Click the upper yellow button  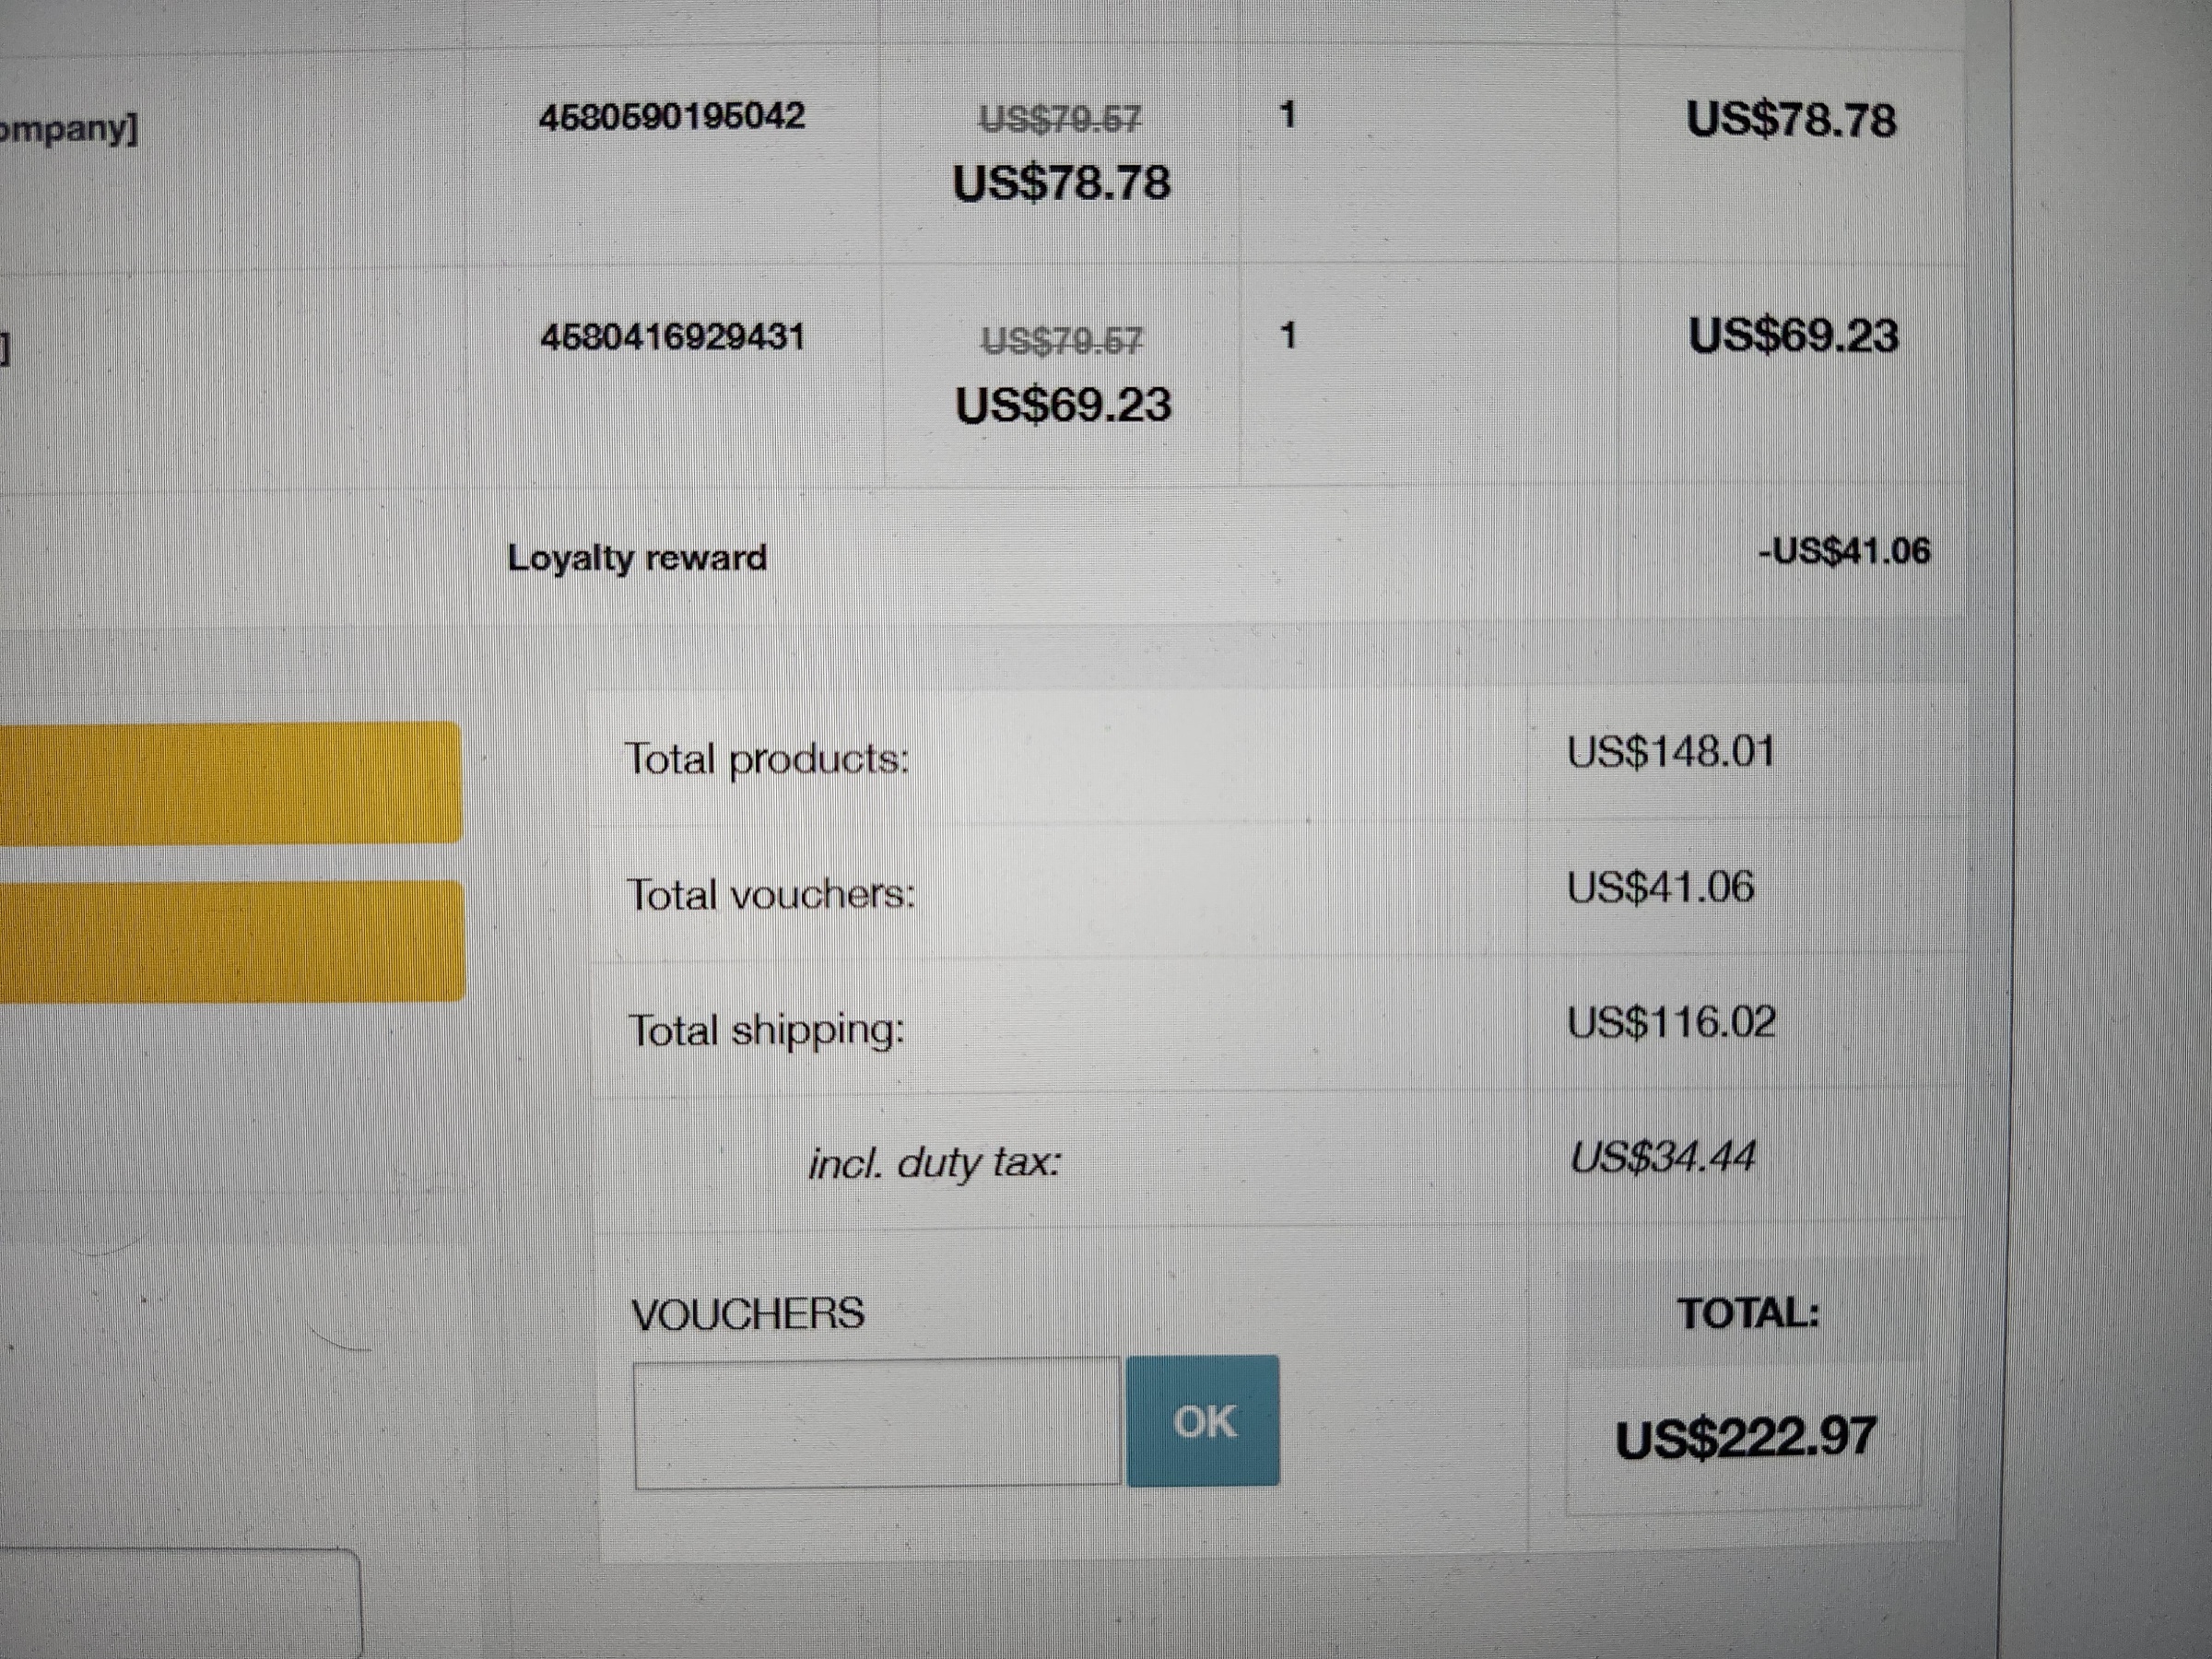(x=230, y=783)
